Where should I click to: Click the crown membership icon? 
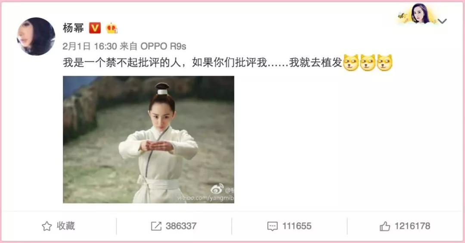click(x=112, y=28)
